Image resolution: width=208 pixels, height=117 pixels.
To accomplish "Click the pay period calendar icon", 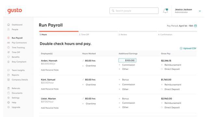I will tap(196, 26).
